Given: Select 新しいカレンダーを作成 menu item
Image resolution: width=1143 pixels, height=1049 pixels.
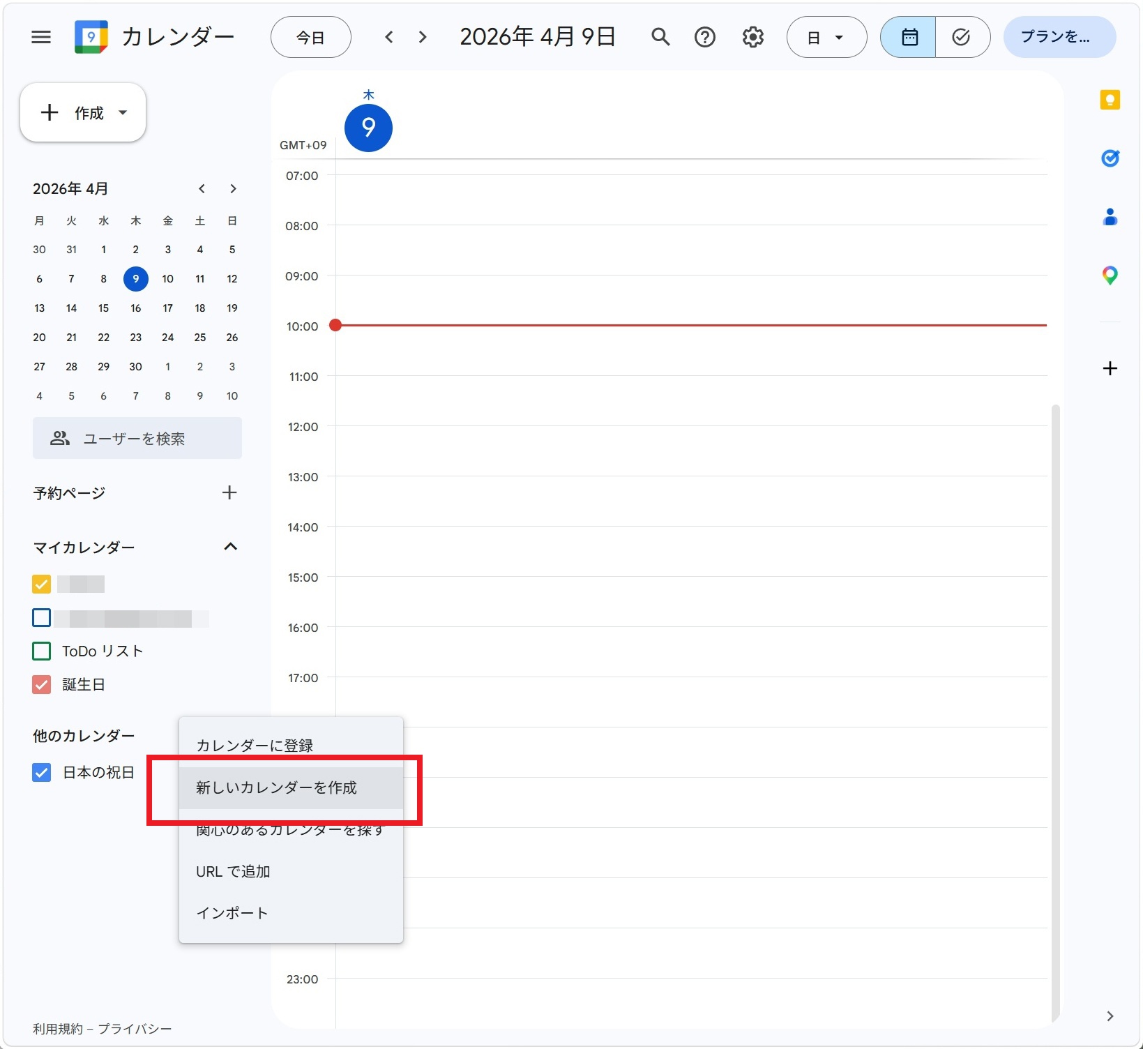Looking at the screenshot, I should (277, 787).
